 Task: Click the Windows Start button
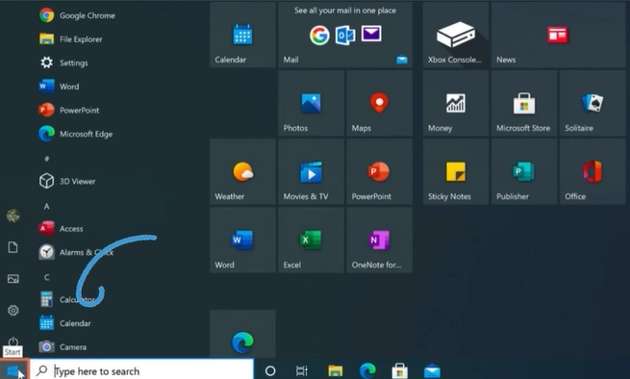(13, 370)
